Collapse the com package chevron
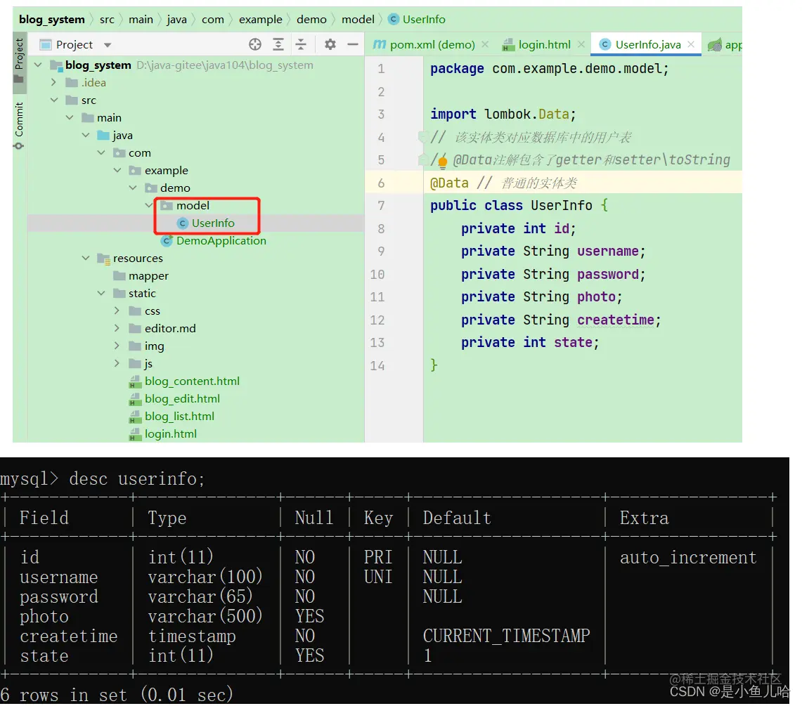The height and width of the screenshot is (706, 802). [101, 153]
